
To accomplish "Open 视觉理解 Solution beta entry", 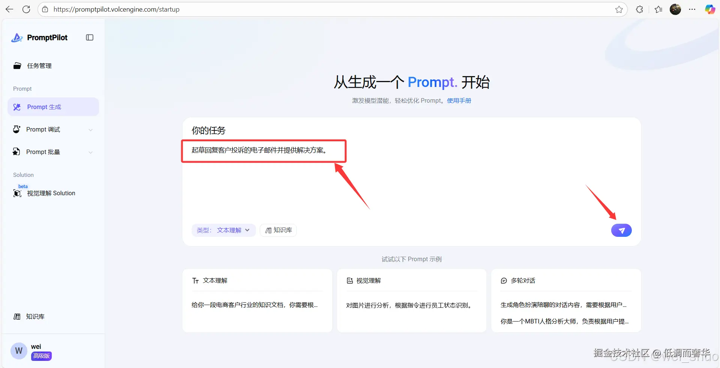I will (51, 193).
